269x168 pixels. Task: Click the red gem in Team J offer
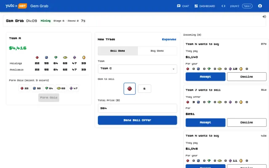(x=188, y=102)
